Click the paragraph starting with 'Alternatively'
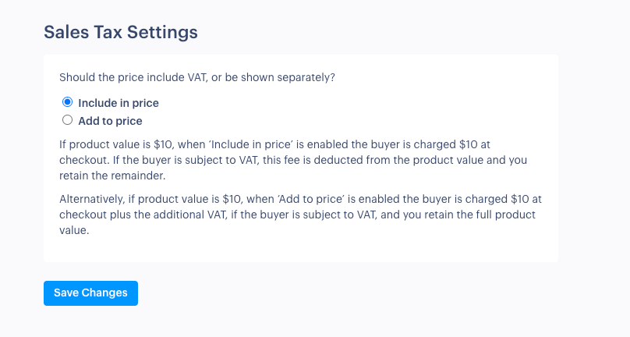Image resolution: width=630 pixels, height=337 pixels. point(300,215)
